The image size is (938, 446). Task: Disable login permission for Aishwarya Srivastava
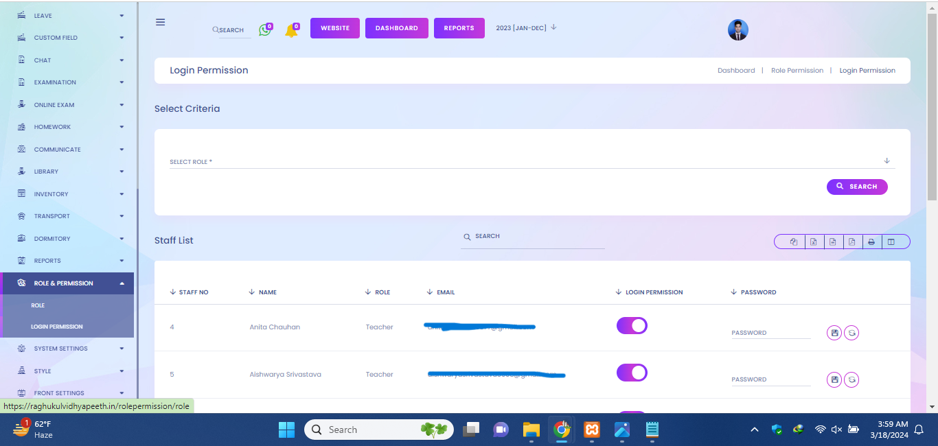point(632,373)
